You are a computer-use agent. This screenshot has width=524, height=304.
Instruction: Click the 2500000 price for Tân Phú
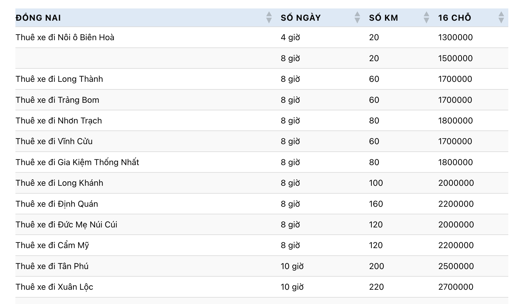[x=456, y=266]
